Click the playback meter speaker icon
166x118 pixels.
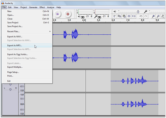tap(79, 16)
